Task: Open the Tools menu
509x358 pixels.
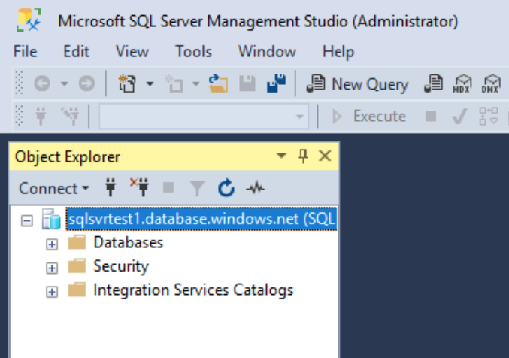Action: click(x=193, y=52)
